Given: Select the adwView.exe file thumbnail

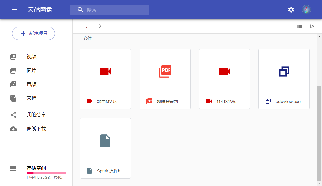Looking at the screenshot, I should click(x=284, y=71).
